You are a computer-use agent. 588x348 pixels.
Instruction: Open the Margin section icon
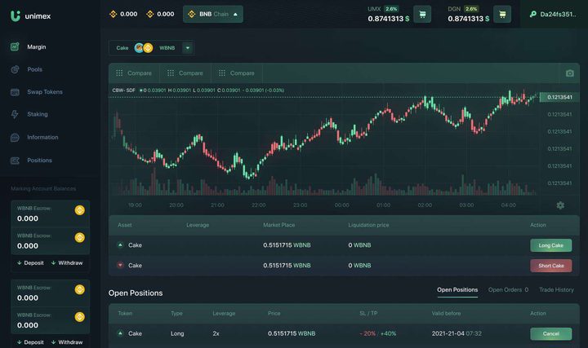pyautogui.click(x=15, y=46)
